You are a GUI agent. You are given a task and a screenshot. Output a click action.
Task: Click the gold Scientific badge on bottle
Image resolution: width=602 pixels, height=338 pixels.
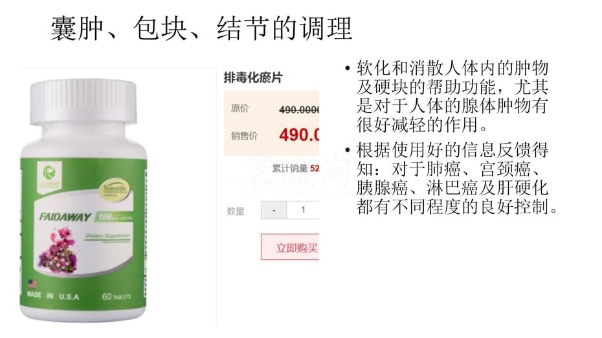(115, 190)
